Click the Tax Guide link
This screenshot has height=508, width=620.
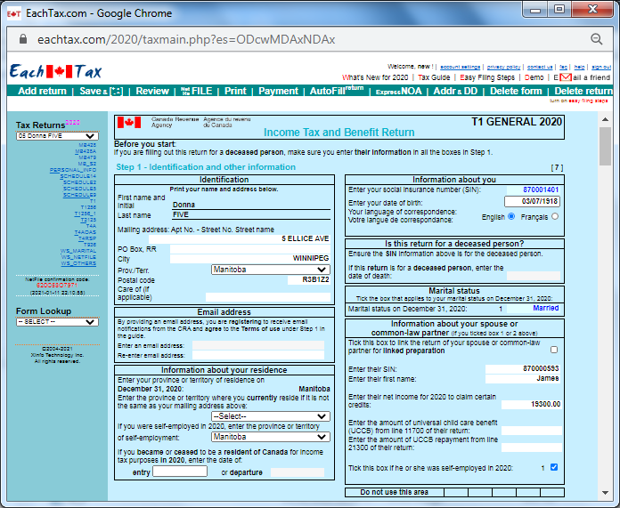coord(434,77)
